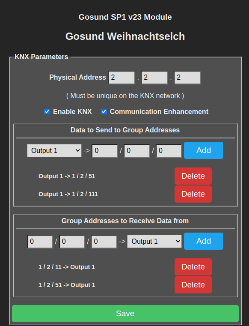Viewport: 249px width, 326px height.
Task: Click the first send group address field
Action: click(x=105, y=151)
